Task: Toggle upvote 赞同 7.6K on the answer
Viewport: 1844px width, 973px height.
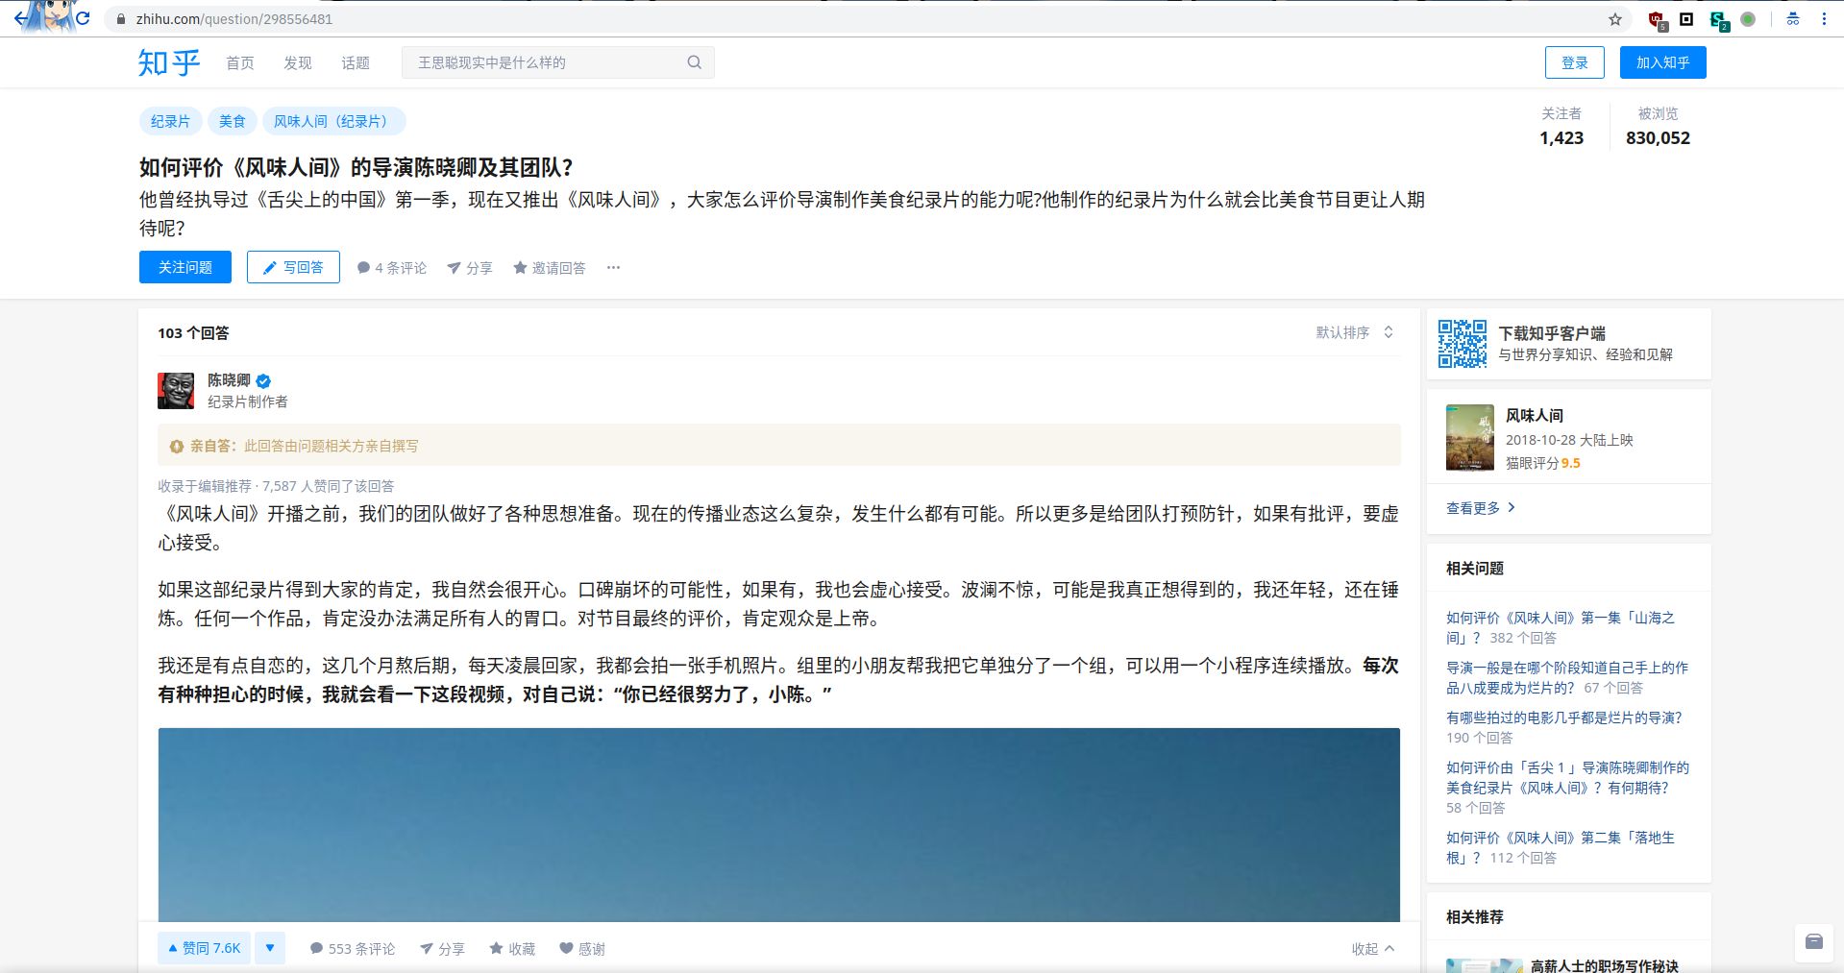Action: (205, 948)
